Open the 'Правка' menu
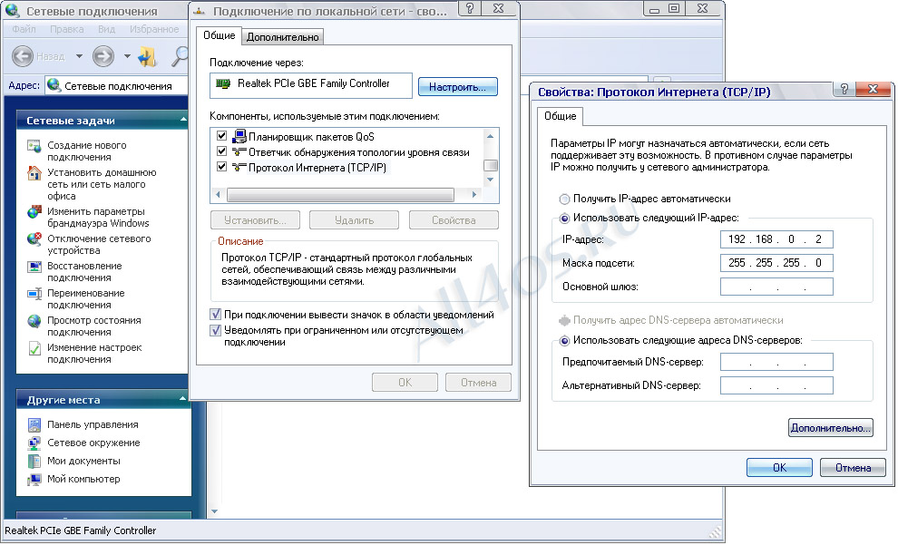The width and height of the screenshot is (898, 545). point(66,29)
